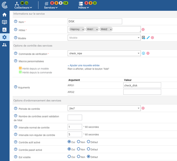177x161 pixels.
Task: Click the ARG2 value input field
Action: [142, 92]
